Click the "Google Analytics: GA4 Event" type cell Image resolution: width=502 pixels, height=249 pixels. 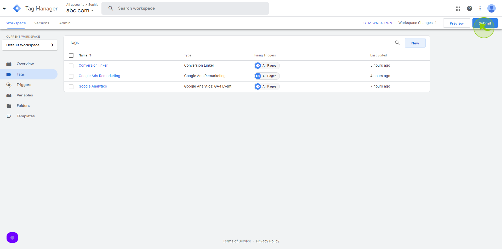click(208, 86)
